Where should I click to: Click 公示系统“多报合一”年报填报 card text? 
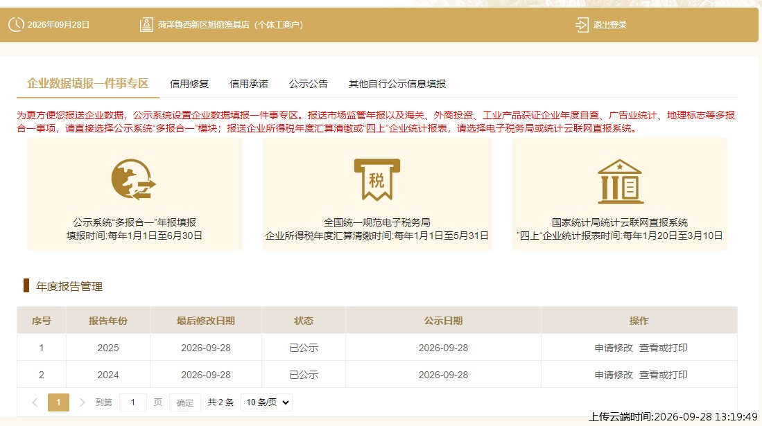(134, 222)
